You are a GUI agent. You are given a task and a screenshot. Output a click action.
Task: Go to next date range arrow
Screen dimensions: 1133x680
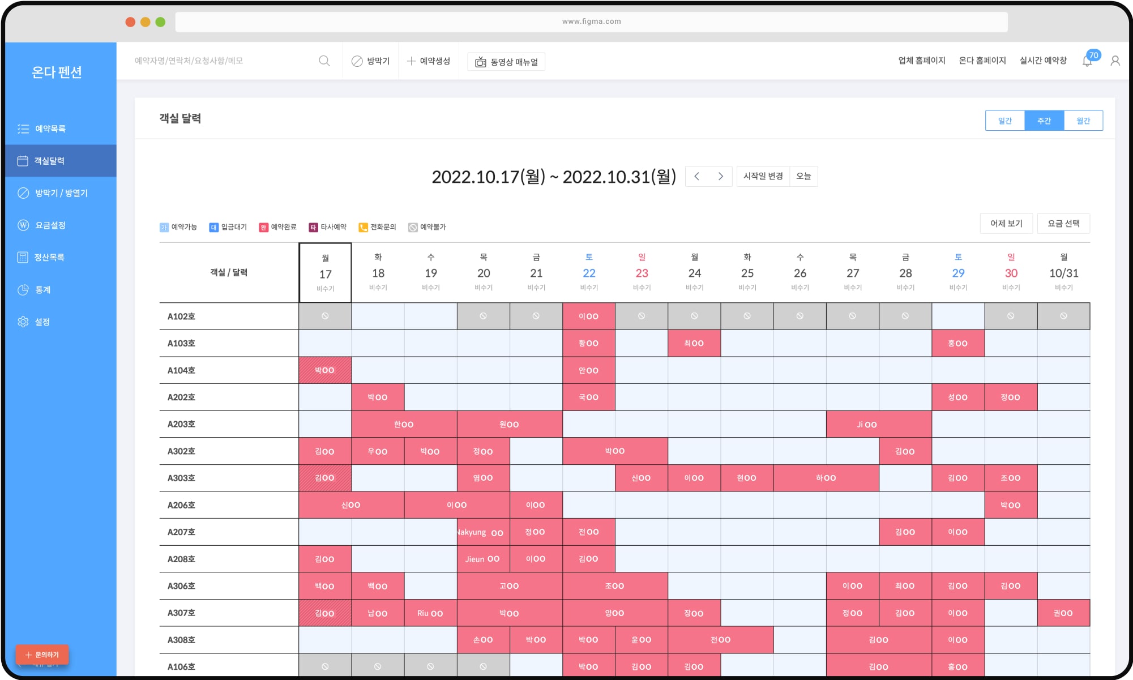720,177
